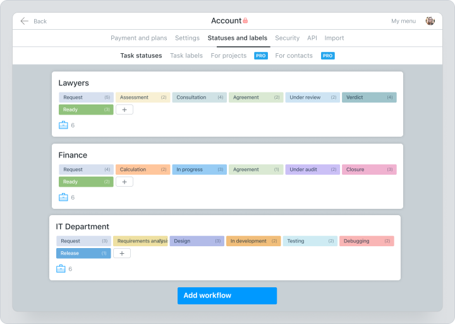Click the back arrow icon
The height and width of the screenshot is (324, 455).
(x=24, y=21)
